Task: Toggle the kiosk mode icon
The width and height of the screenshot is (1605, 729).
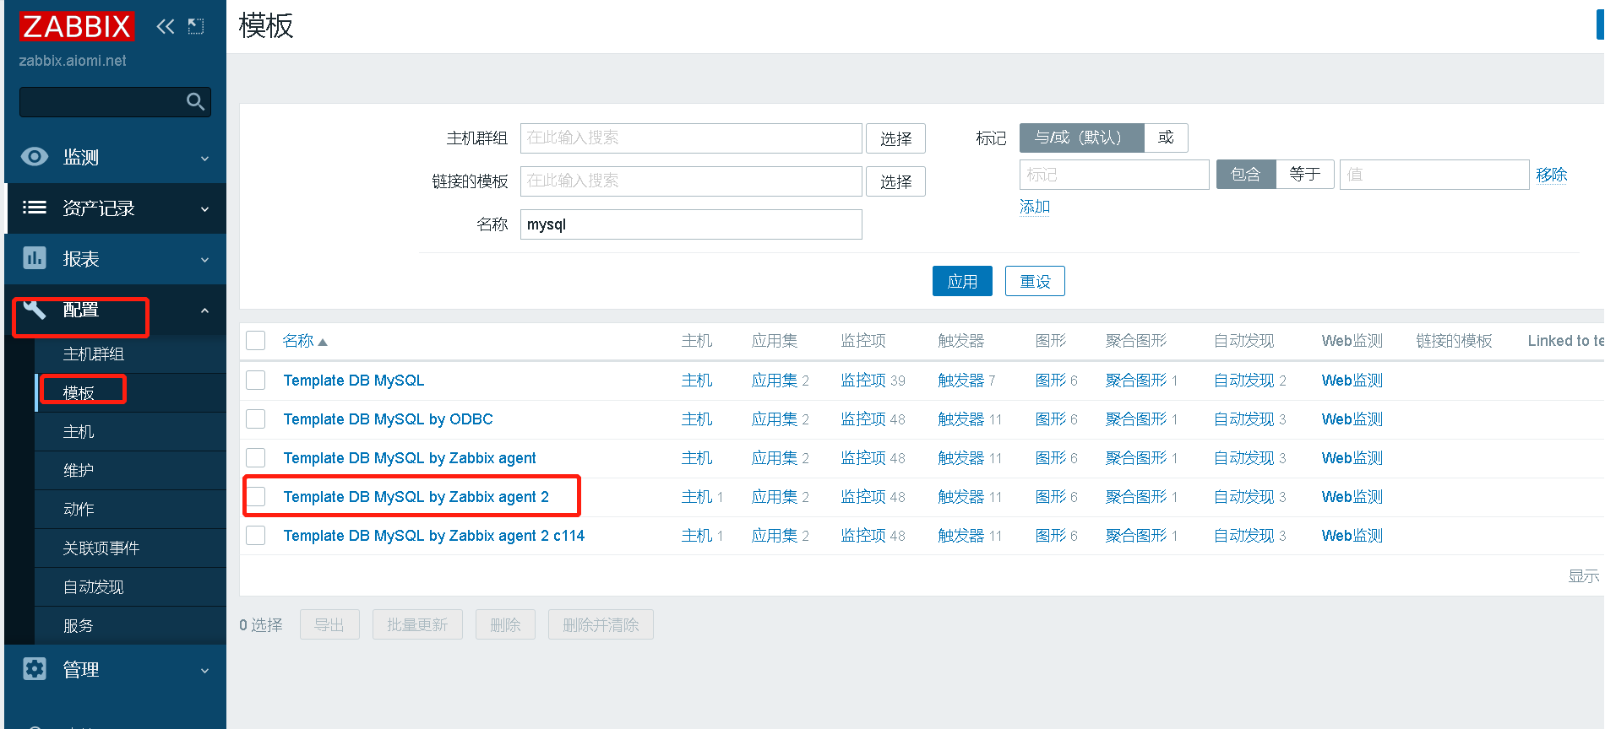Action: [x=196, y=27]
